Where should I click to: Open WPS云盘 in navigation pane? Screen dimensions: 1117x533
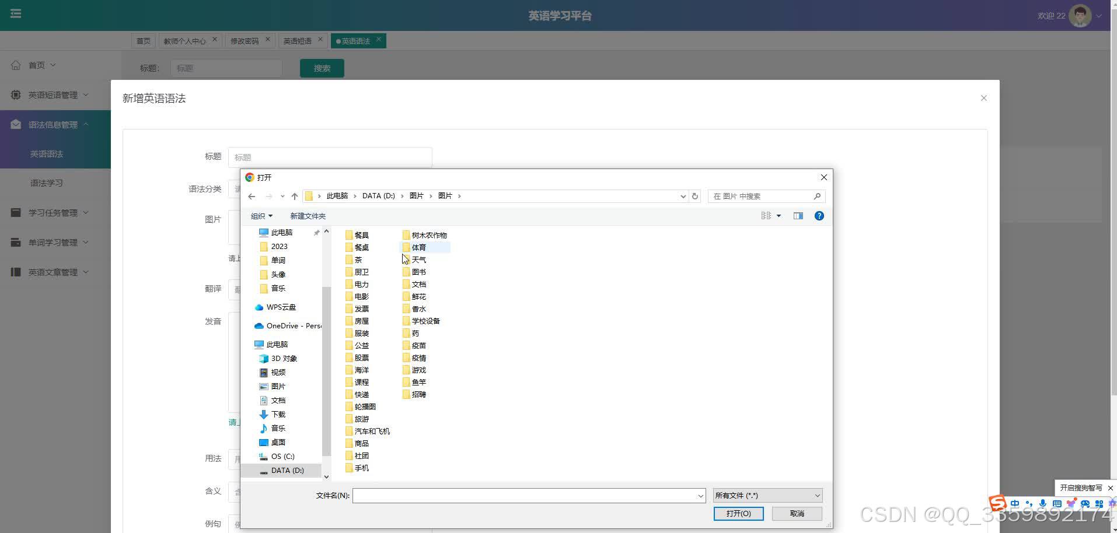[275, 307]
